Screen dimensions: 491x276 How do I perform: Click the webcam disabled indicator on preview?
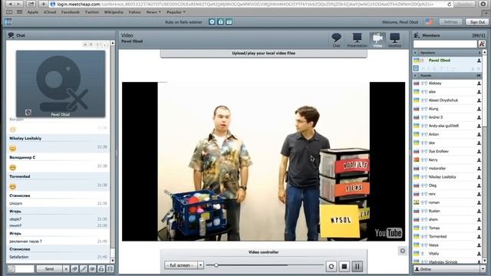(x=28, y=113)
